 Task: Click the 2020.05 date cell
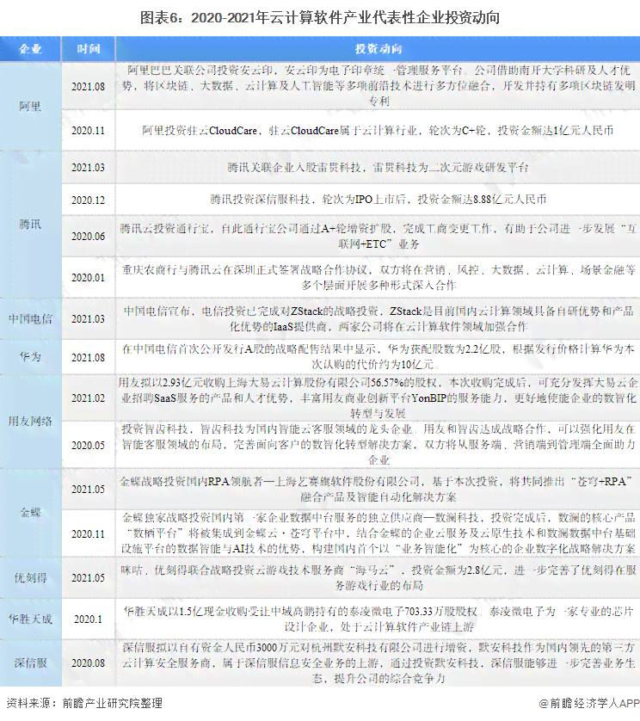89,445
